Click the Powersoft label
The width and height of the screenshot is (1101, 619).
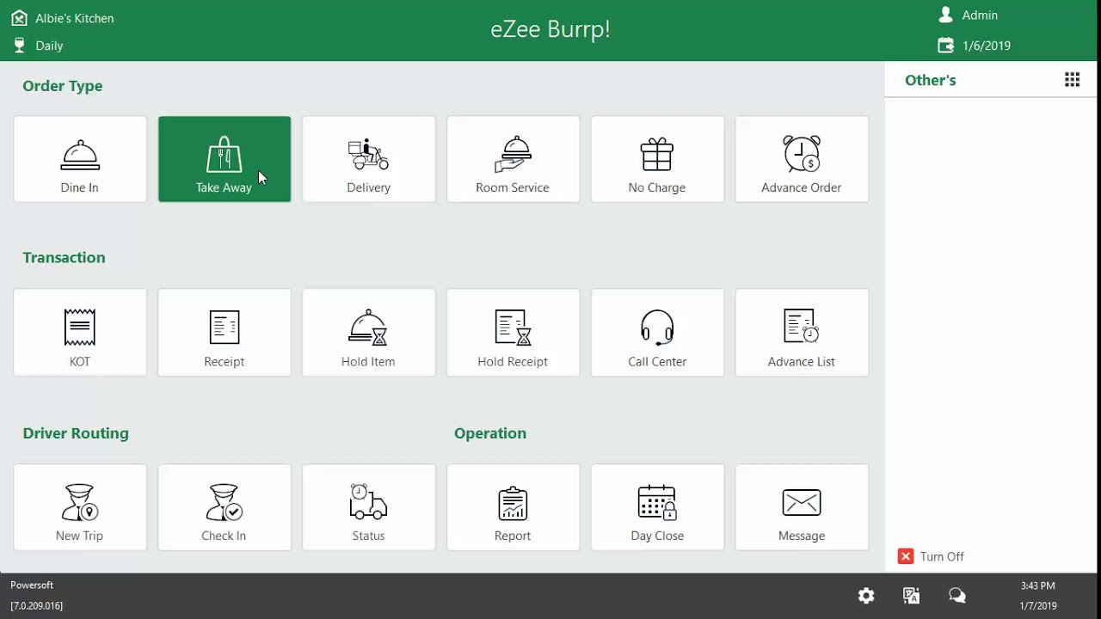click(x=32, y=585)
